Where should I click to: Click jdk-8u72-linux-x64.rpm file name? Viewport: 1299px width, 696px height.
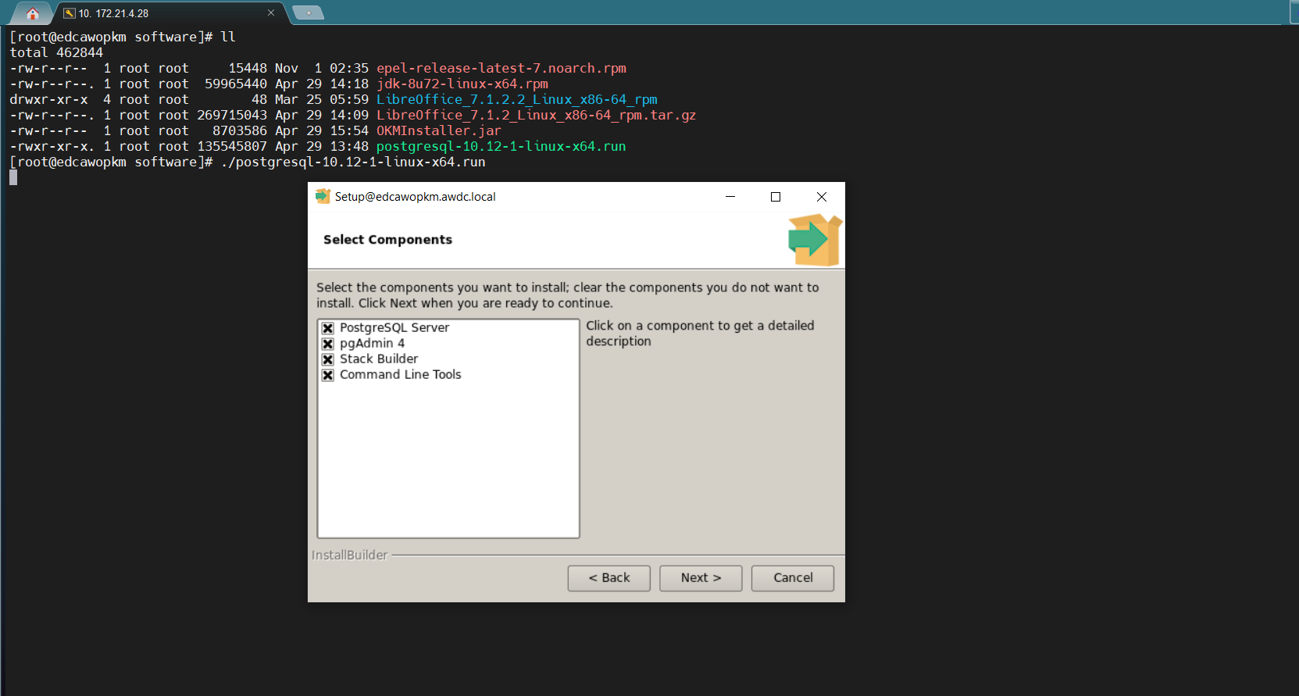[x=462, y=84]
